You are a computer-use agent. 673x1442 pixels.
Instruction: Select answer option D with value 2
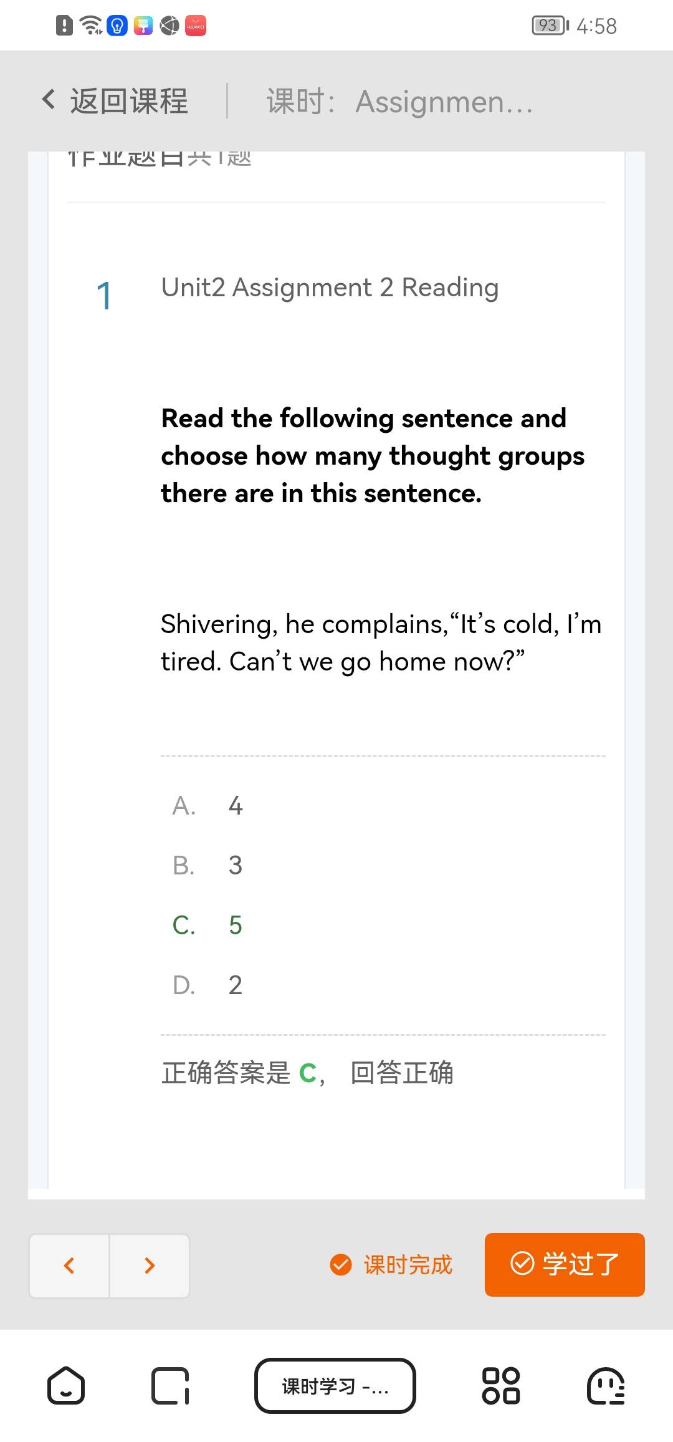208,985
